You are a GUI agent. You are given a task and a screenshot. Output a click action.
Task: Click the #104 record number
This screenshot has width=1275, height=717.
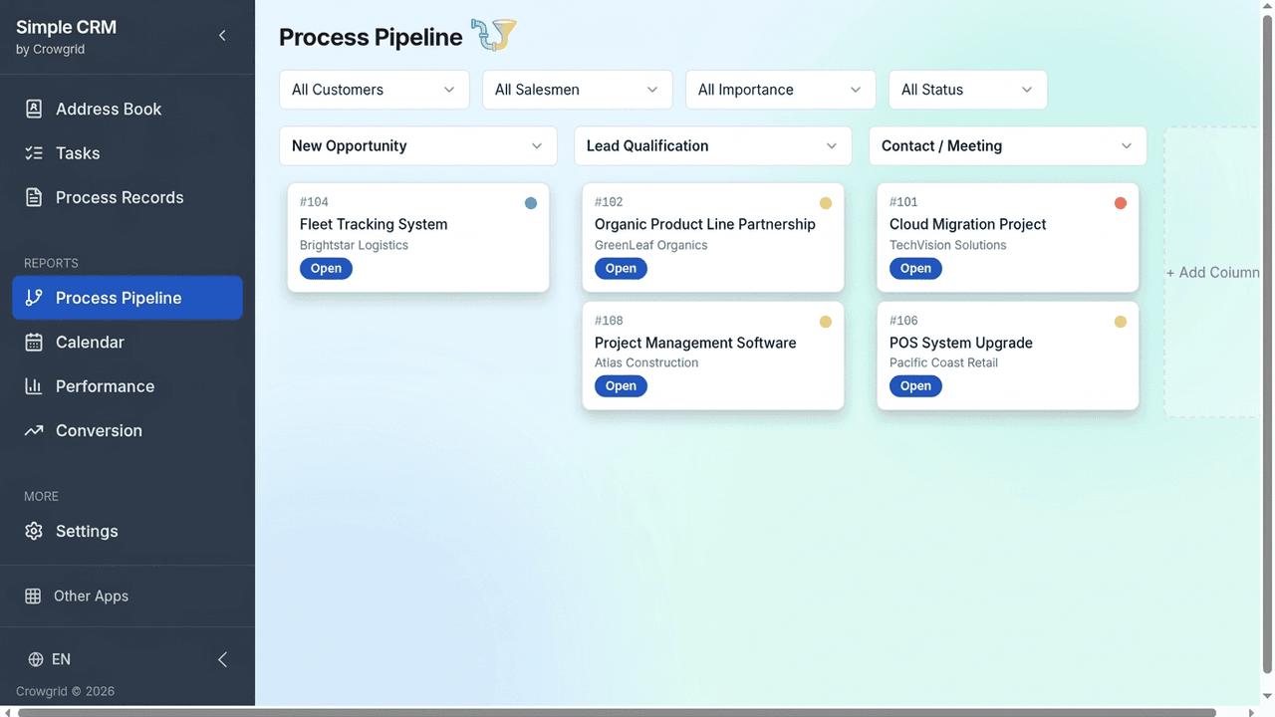click(314, 202)
